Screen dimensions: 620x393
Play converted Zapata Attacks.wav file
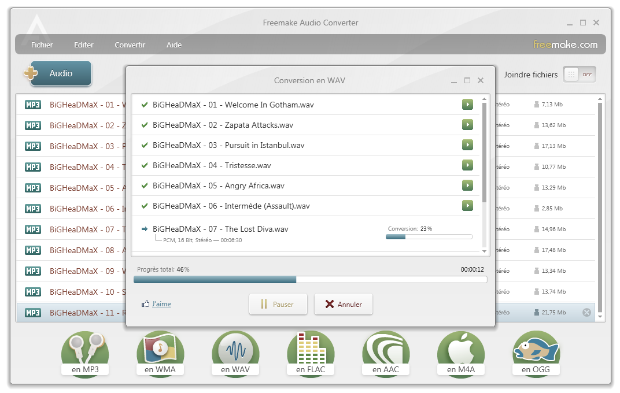click(467, 125)
